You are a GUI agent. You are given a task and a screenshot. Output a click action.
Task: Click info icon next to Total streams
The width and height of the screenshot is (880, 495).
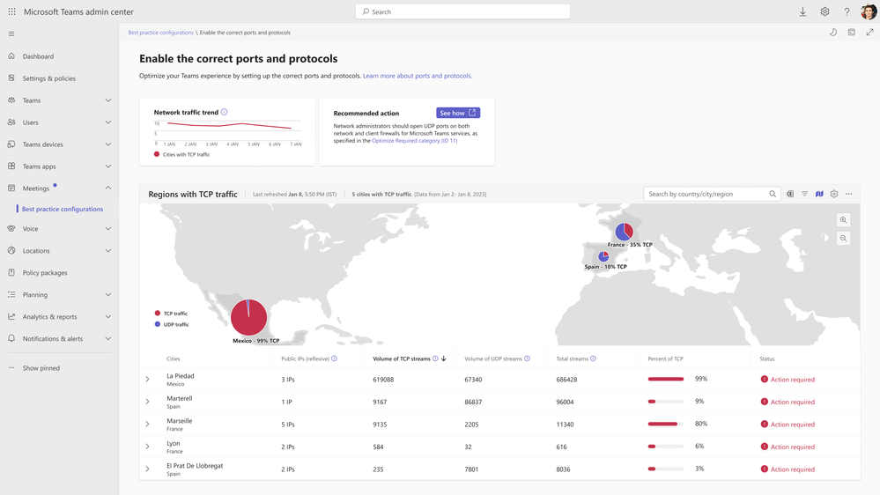click(593, 358)
